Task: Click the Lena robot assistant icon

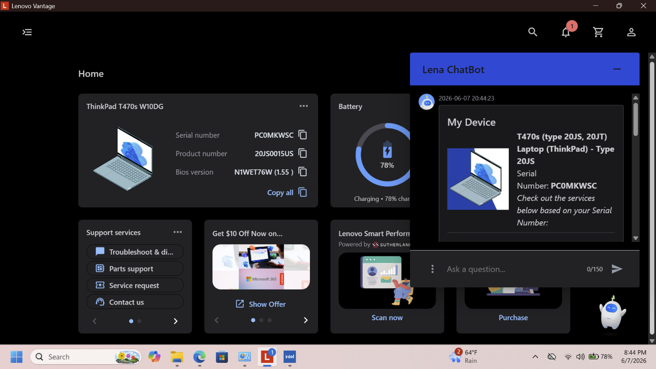Action: point(612,313)
